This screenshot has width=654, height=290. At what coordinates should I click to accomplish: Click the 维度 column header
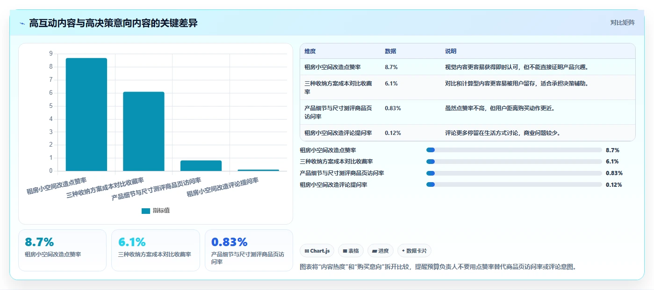(310, 51)
